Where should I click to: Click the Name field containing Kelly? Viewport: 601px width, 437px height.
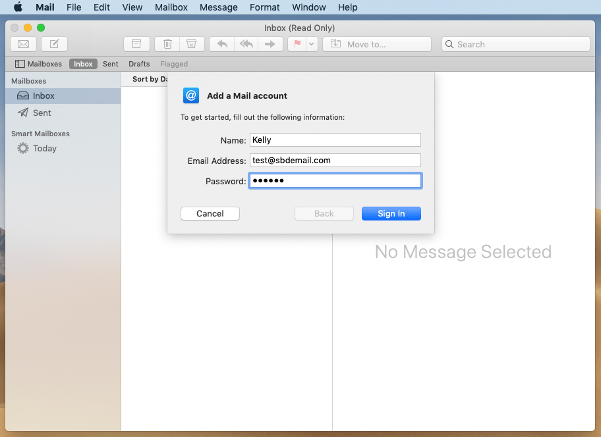(x=335, y=140)
